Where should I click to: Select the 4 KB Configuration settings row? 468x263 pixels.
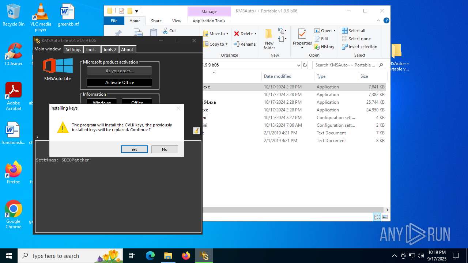tap(294, 118)
